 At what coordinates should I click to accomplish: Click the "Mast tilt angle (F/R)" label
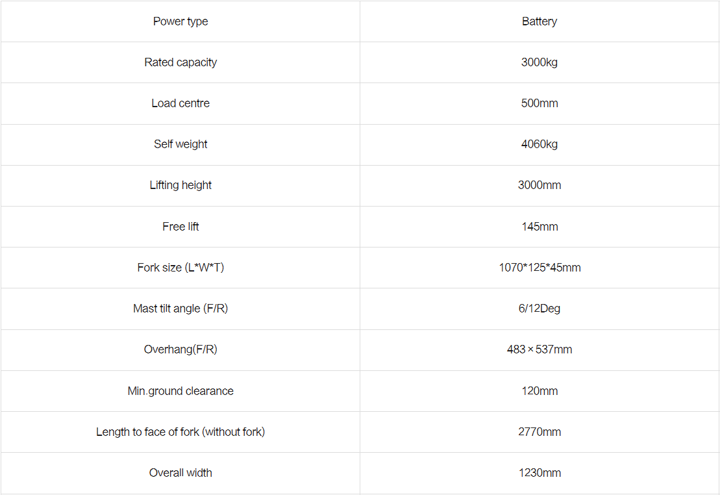[x=180, y=309]
